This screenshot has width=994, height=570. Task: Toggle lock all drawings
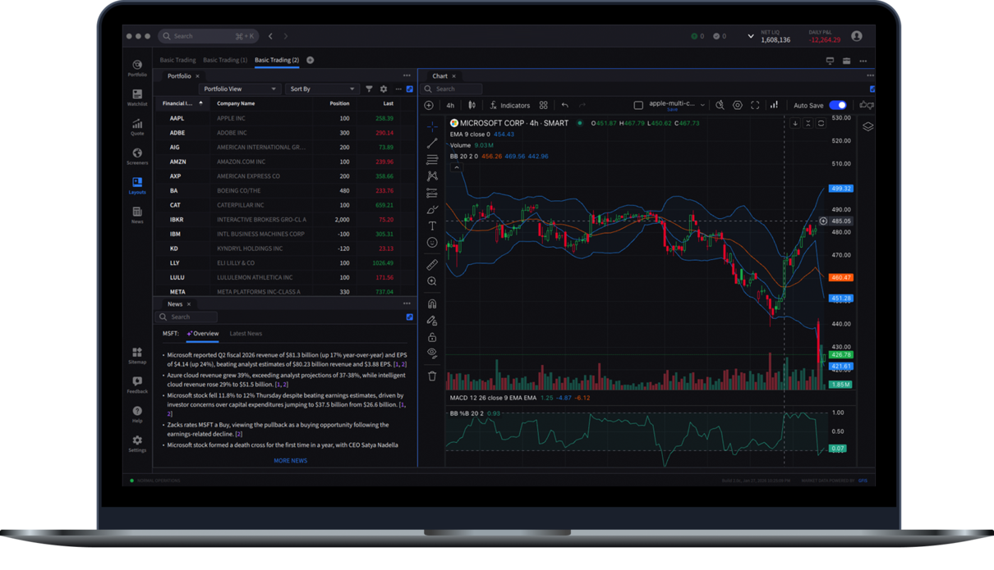coord(432,337)
